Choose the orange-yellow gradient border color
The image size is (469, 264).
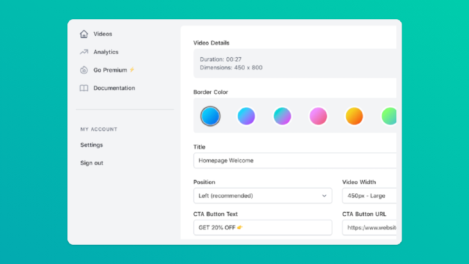point(355,116)
